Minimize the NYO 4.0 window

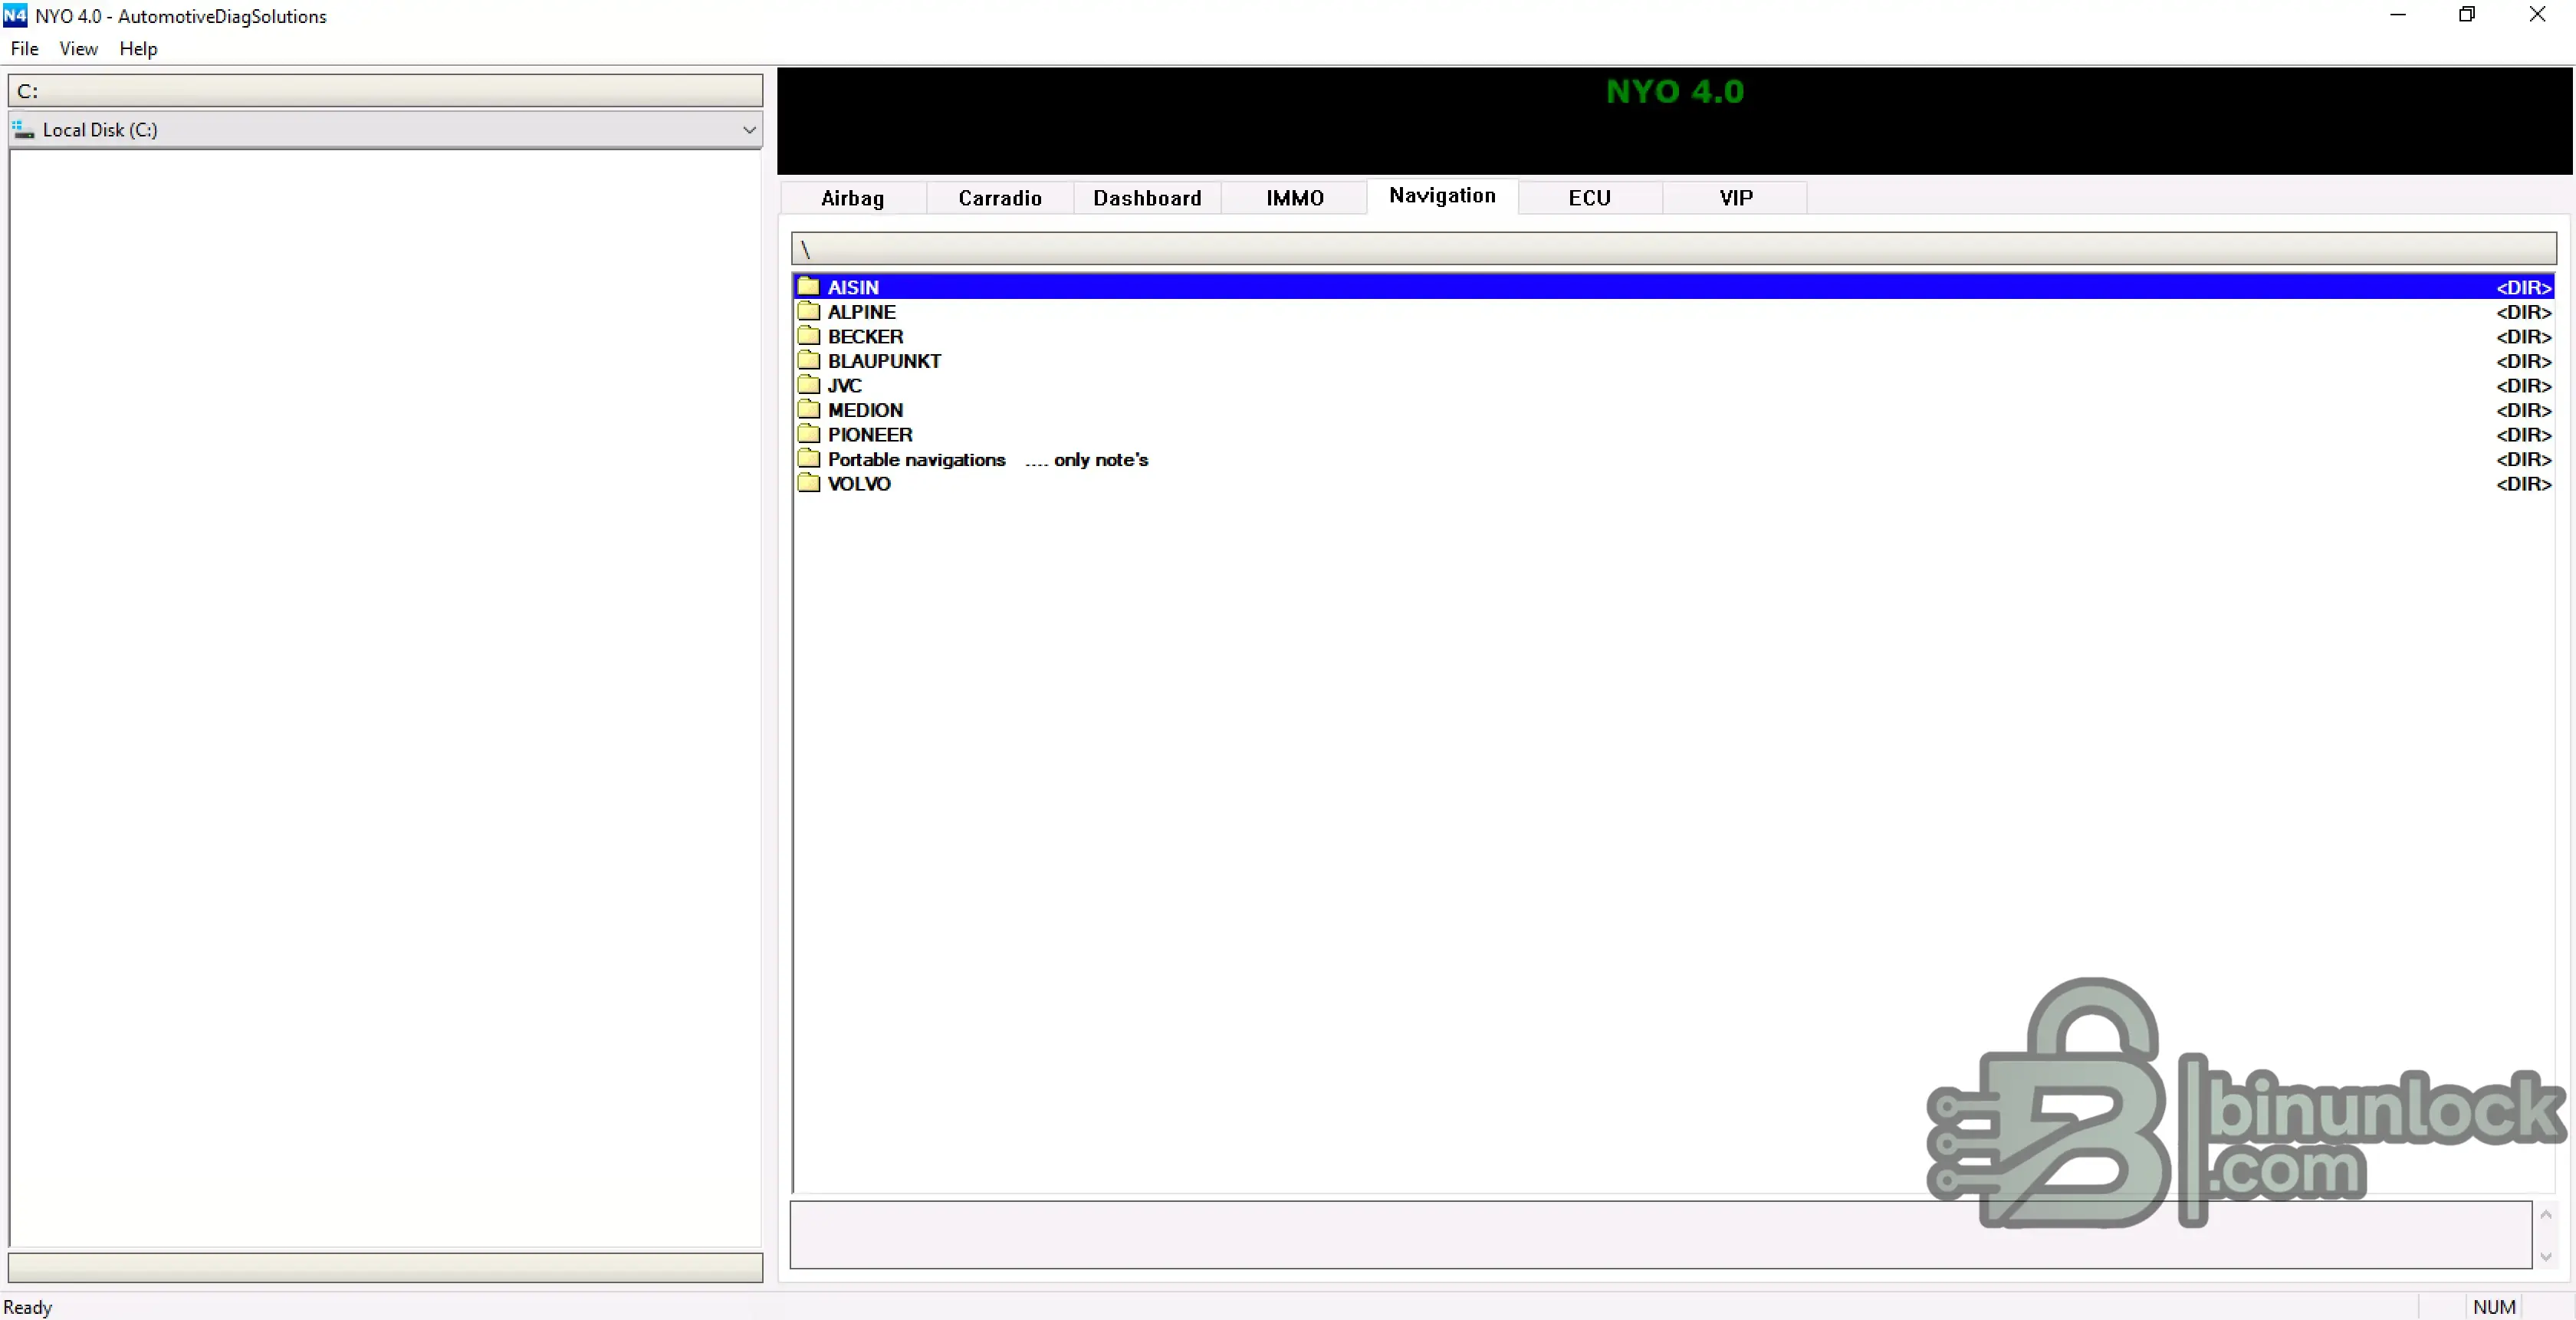coord(2397,15)
